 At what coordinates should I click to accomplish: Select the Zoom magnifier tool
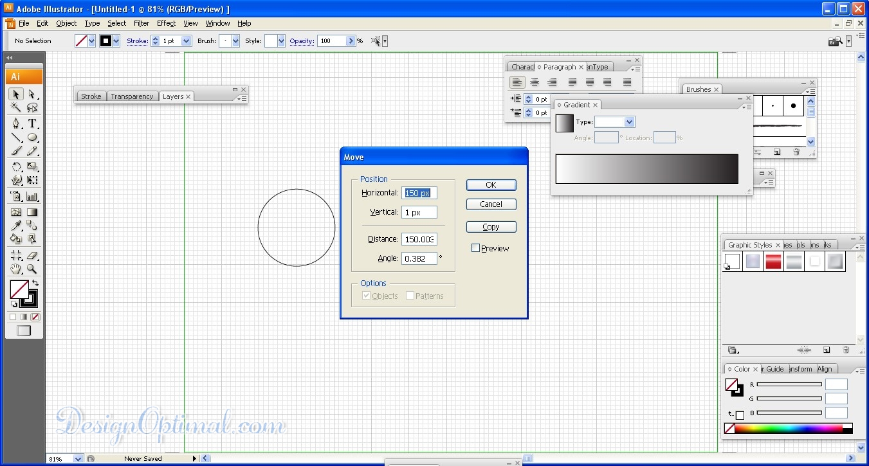[32, 269]
